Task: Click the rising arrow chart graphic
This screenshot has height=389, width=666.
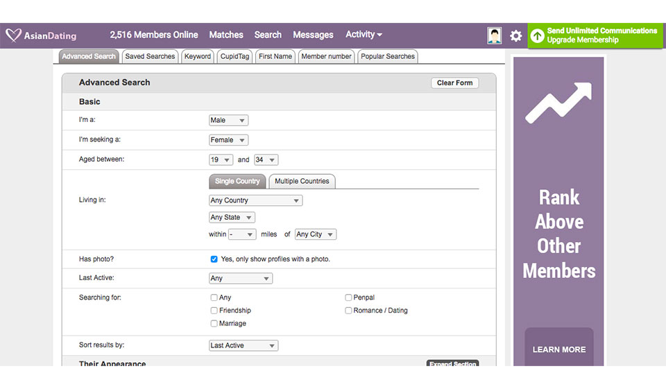Action: click(558, 103)
